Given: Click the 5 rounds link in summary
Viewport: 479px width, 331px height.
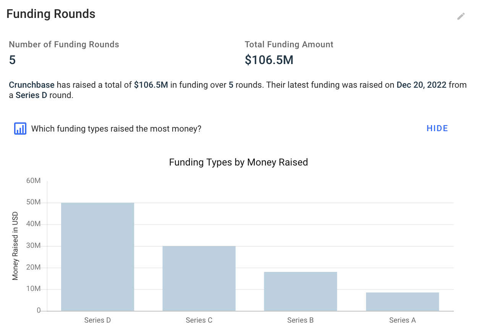Looking at the screenshot, I should coord(231,85).
